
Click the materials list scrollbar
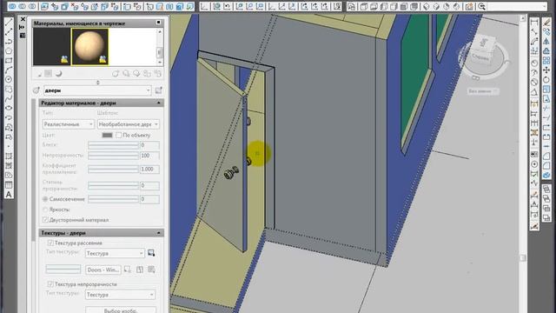tap(160, 46)
